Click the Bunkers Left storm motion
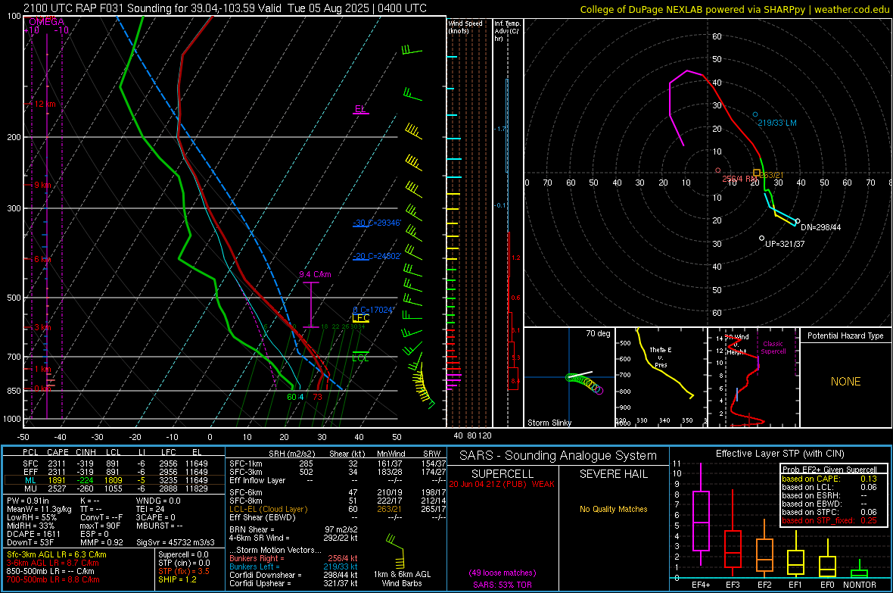Screen dimensions: 893x593 pos(294,566)
